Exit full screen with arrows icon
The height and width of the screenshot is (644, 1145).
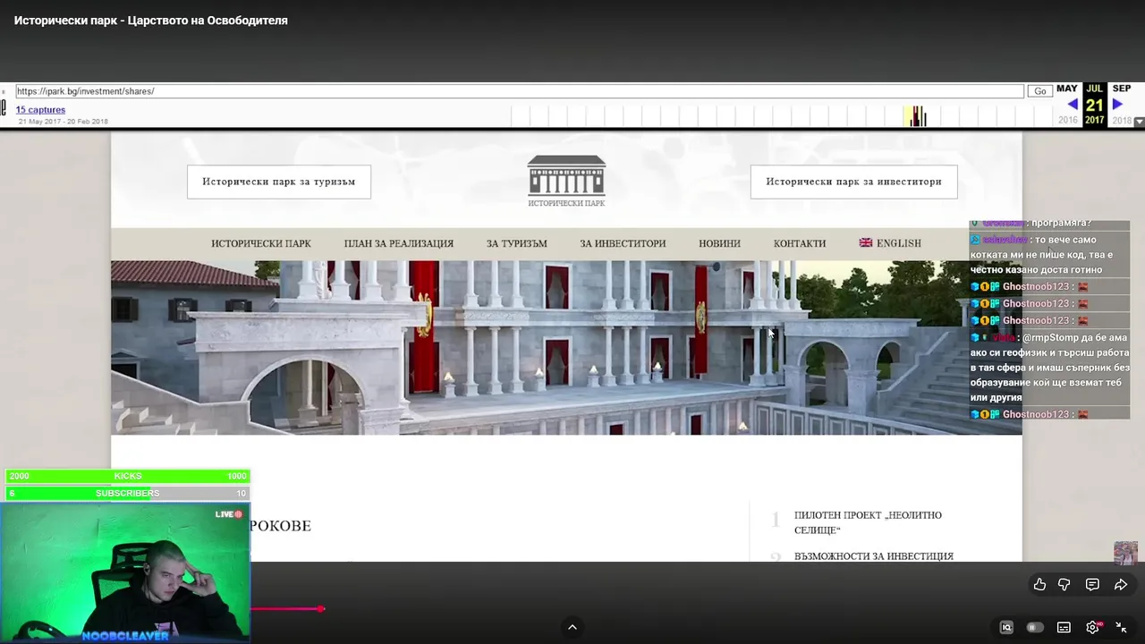1121,627
